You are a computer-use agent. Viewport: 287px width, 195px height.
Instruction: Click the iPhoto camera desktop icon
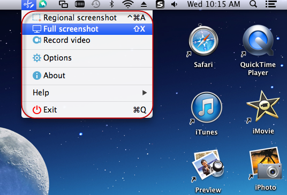point(265,163)
